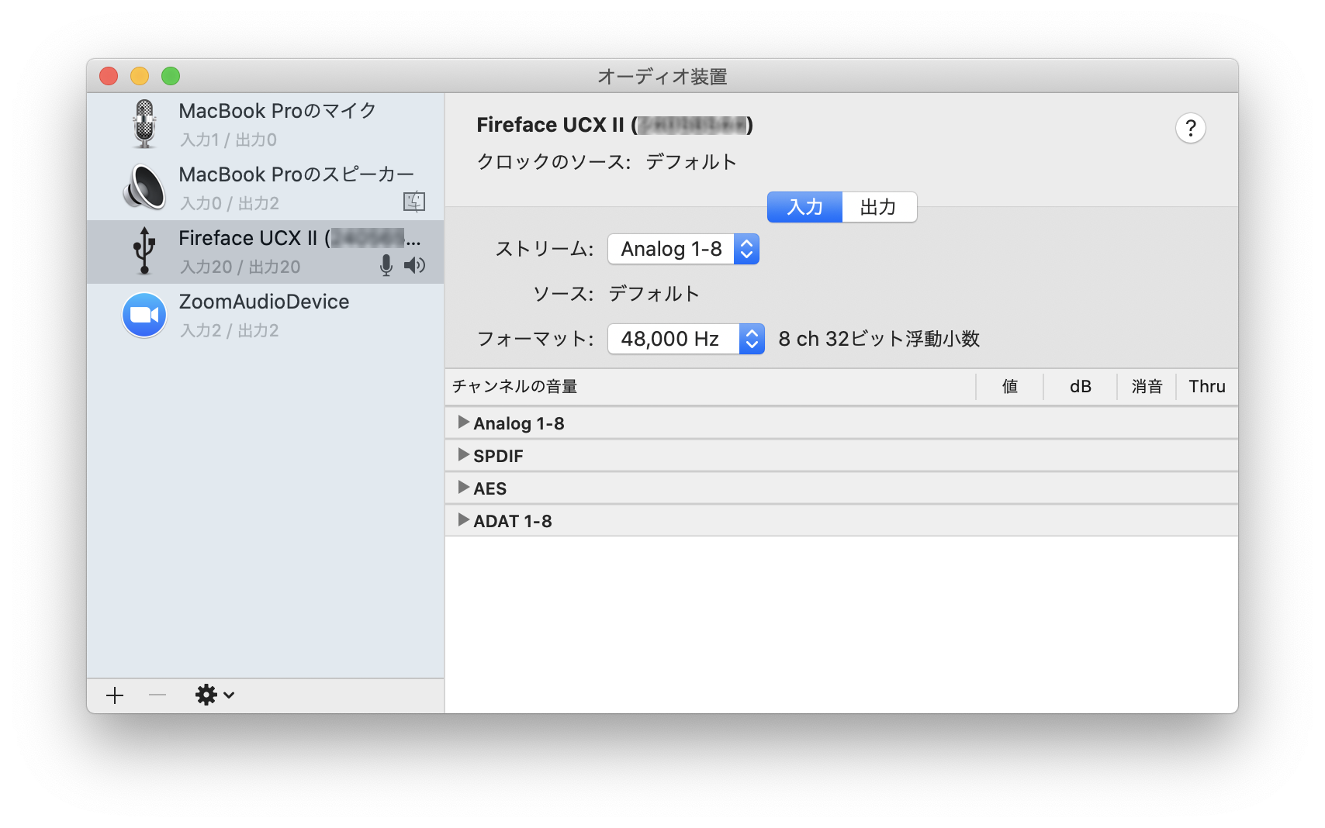Image resolution: width=1325 pixels, height=828 pixels.
Task: Select the MacBook Proのマイク microphone icon
Action: point(144,122)
